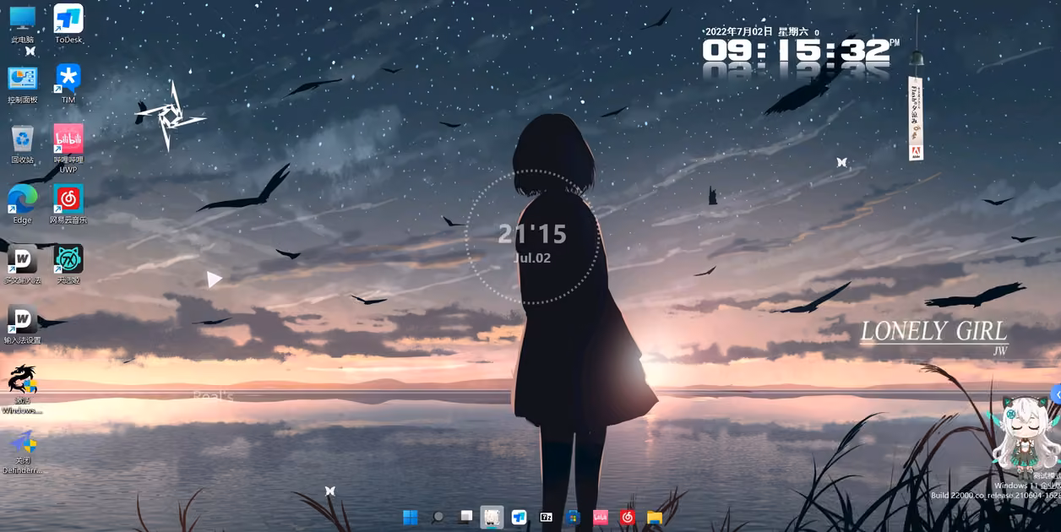Click the circular 21'15 clock widget
1061x532 pixels.
[532, 237]
